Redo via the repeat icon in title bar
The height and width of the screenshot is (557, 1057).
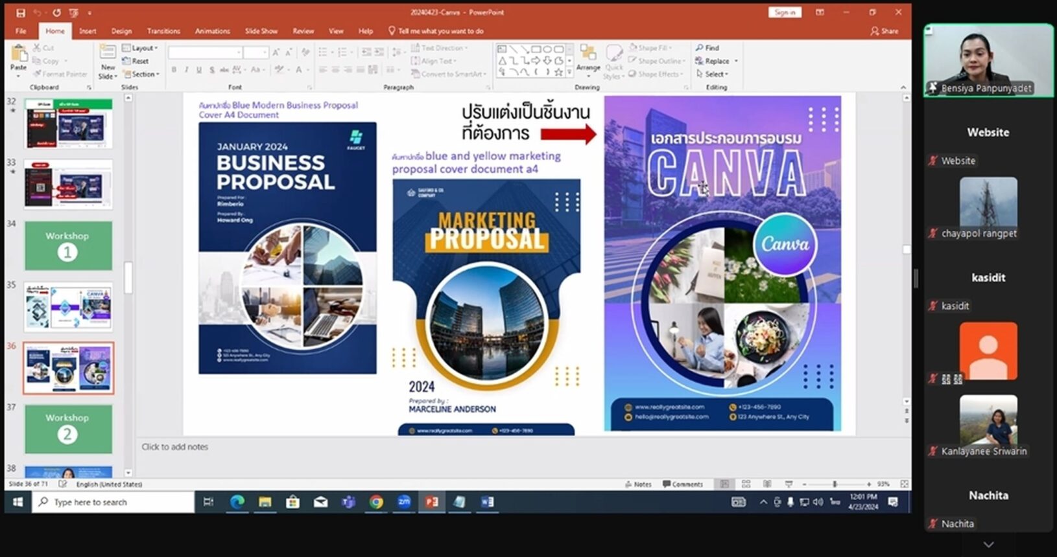click(56, 12)
